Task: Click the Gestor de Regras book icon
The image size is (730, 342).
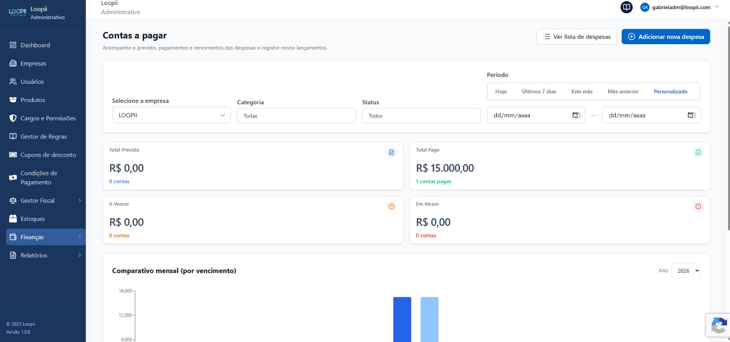Action: 13,136
